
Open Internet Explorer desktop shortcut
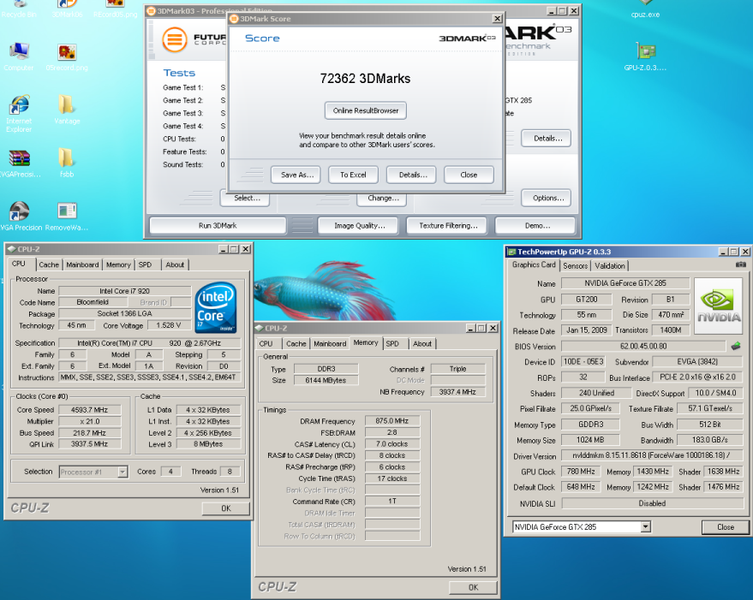pos(19,114)
